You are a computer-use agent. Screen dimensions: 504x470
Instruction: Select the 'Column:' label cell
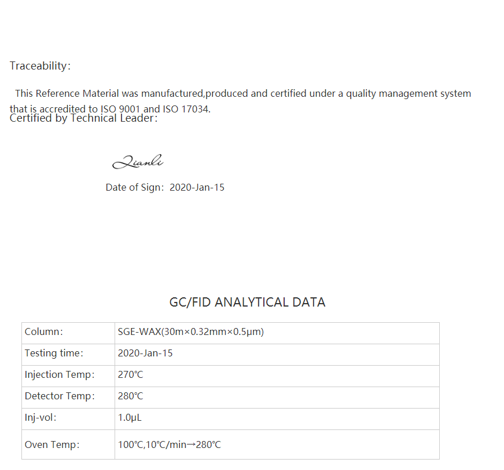pyautogui.click(x=68, y=333)
